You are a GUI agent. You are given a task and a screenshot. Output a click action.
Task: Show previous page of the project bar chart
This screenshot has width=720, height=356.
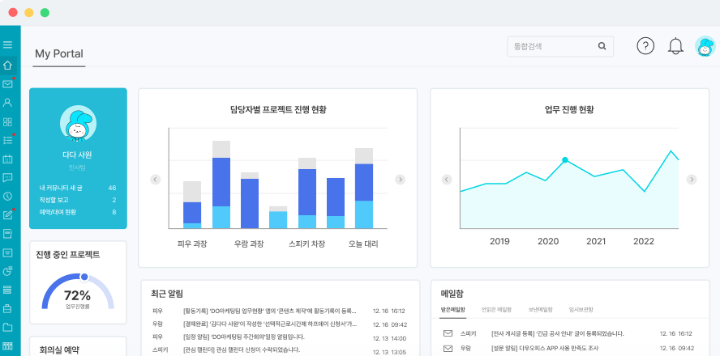pyautogui.click(x=155, y=180)
